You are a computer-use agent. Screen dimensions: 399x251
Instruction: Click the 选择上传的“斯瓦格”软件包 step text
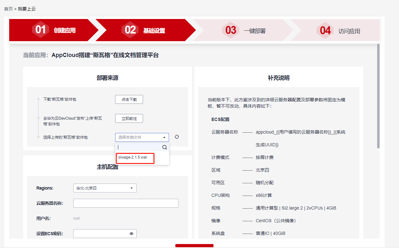click(65, 137)
